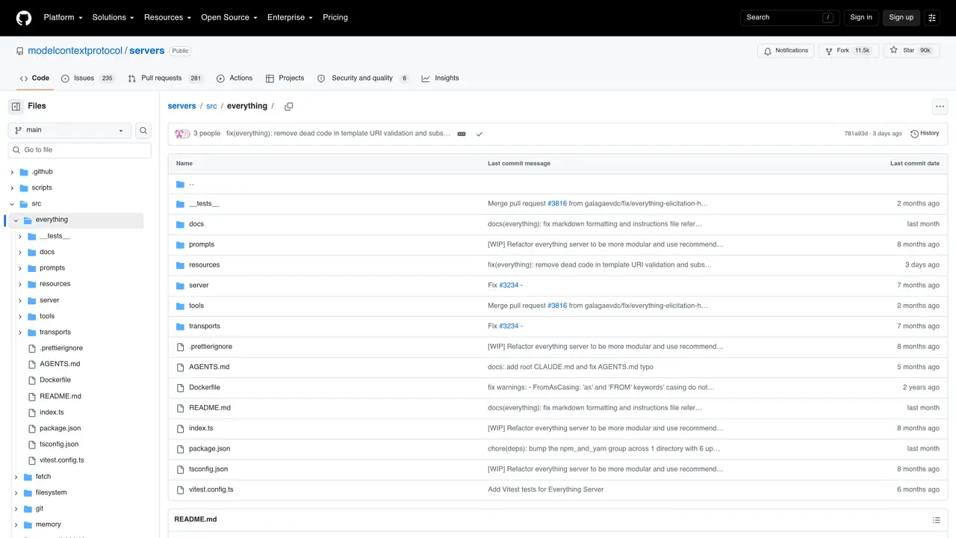Open the Enterprise dropdown menu
This screenshot has height=538, width=956.
[x=291, y=17]
